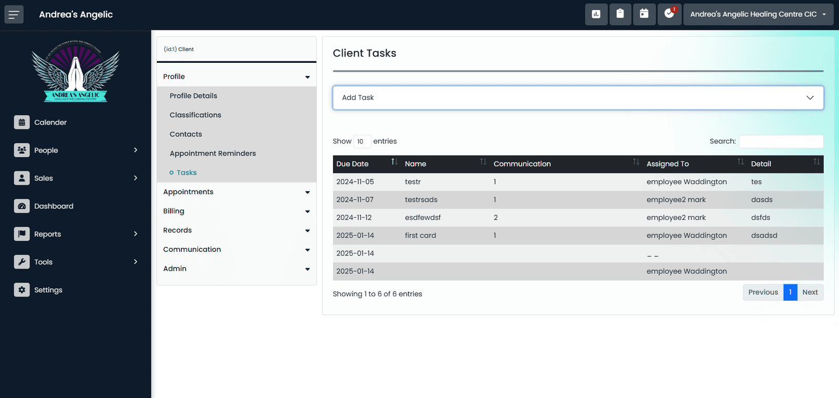Click the notification icon with red badge

click(670, 14)
